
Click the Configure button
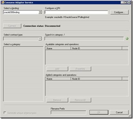119,12
